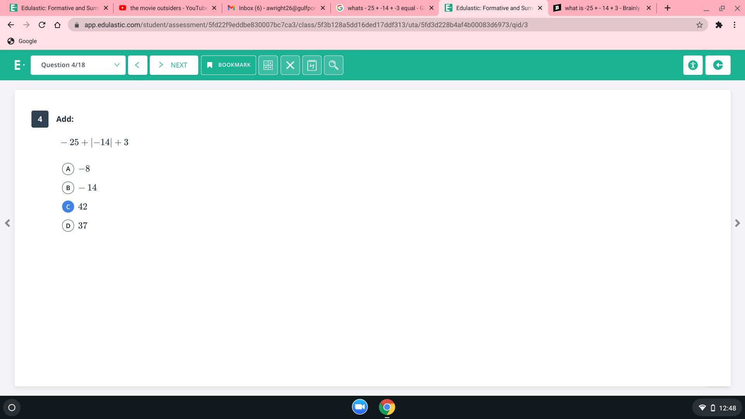Viewport: 745px width, 419px height.
Task: Click the NEXT button
Action: [174, 65]
